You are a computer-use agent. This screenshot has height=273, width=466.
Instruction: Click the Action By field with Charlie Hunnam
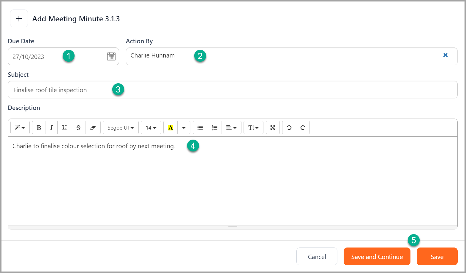[x=292, y=56]
